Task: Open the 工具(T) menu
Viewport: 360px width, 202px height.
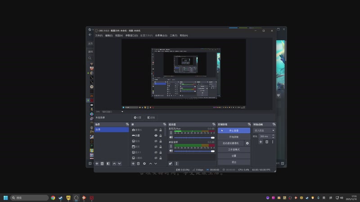Action: pos(173,35)
